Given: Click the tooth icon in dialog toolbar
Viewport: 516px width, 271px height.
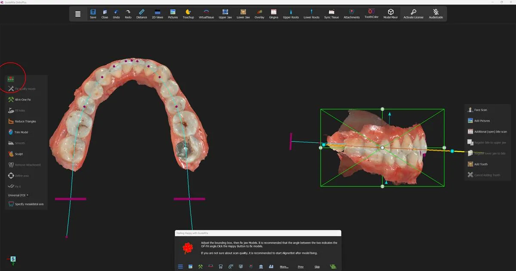Looking at the screenshot, I should point(221,267).
